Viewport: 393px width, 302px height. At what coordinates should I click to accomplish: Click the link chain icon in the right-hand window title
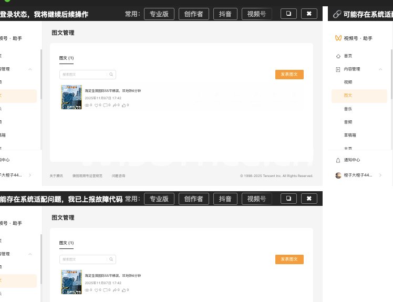coord(337,14)
